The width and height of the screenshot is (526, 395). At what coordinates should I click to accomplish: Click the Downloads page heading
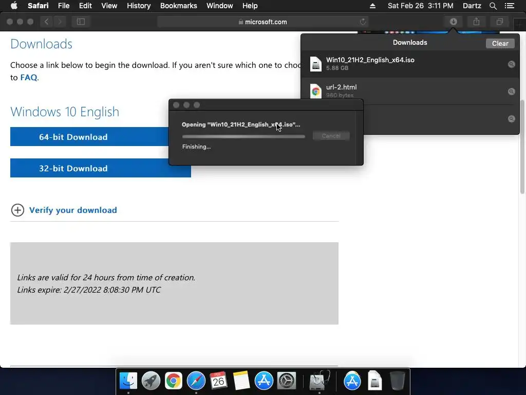(x=41, y=44)
